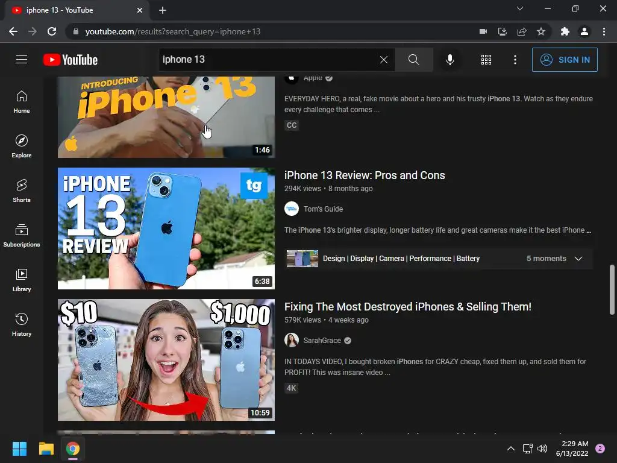Click the camera icon in address bar
The height and width of the screenshot is (463, 617).
point(483,31)
